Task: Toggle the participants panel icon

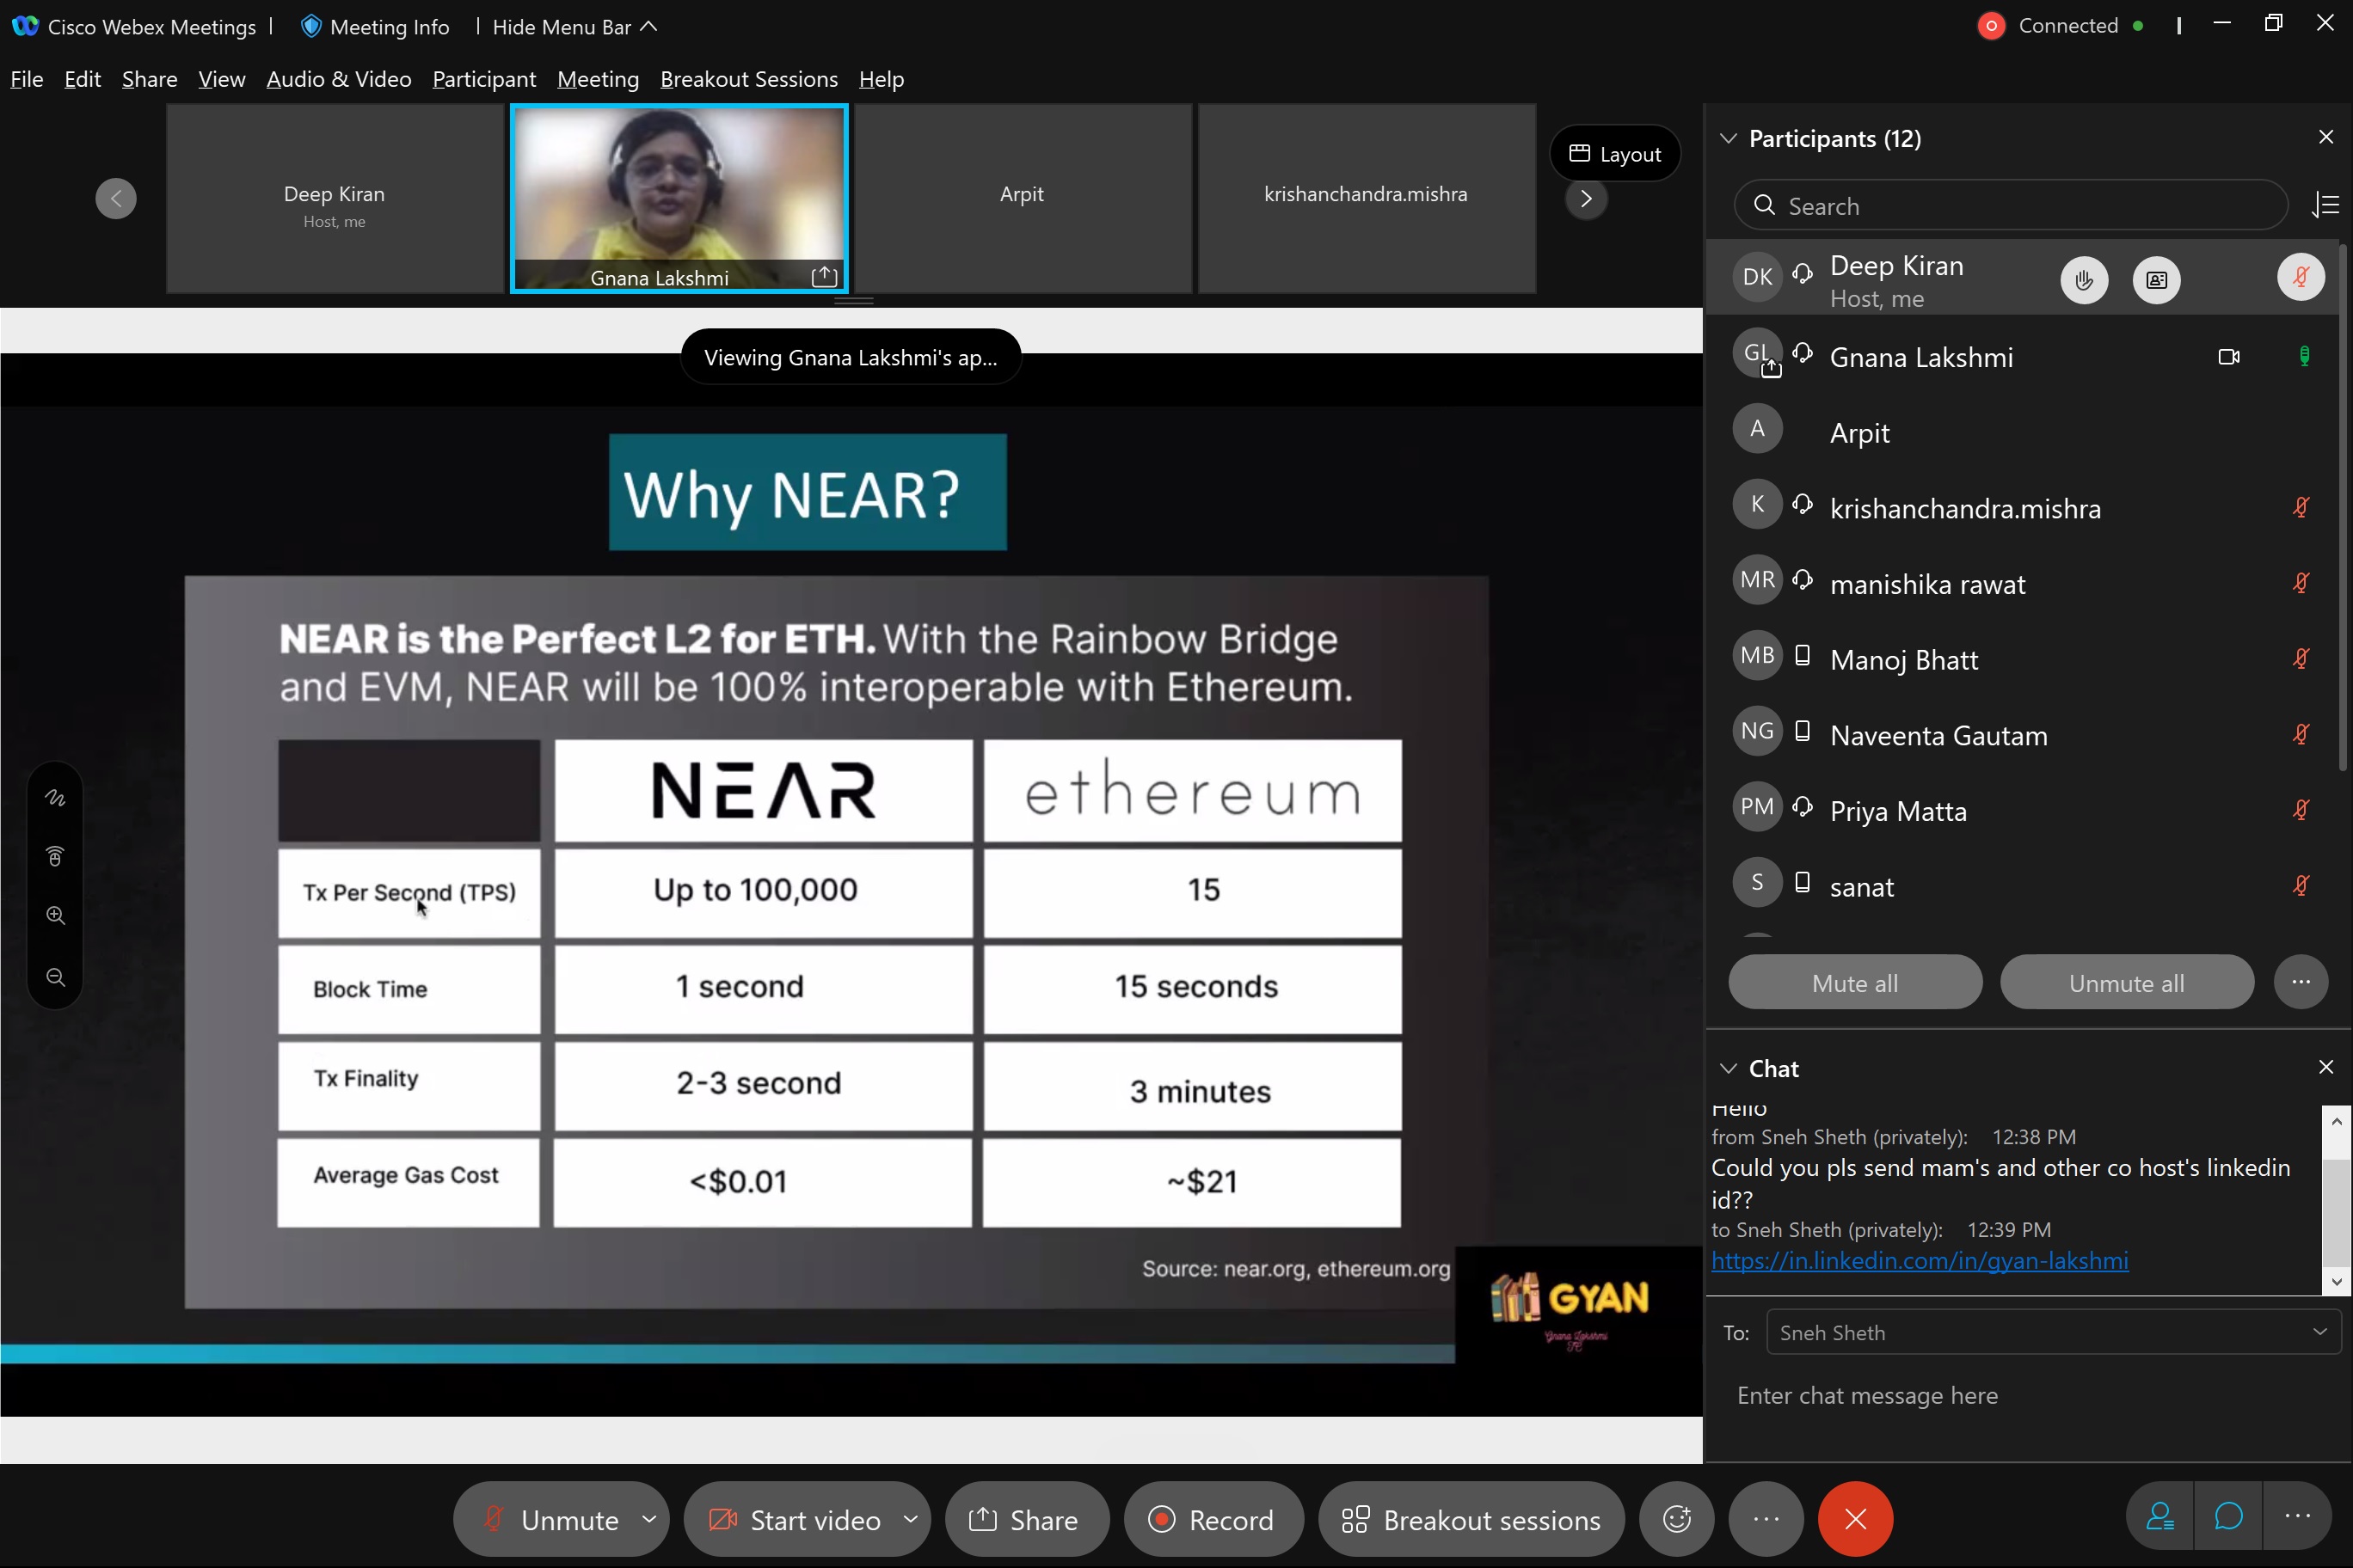Action: (2159, 1518)
